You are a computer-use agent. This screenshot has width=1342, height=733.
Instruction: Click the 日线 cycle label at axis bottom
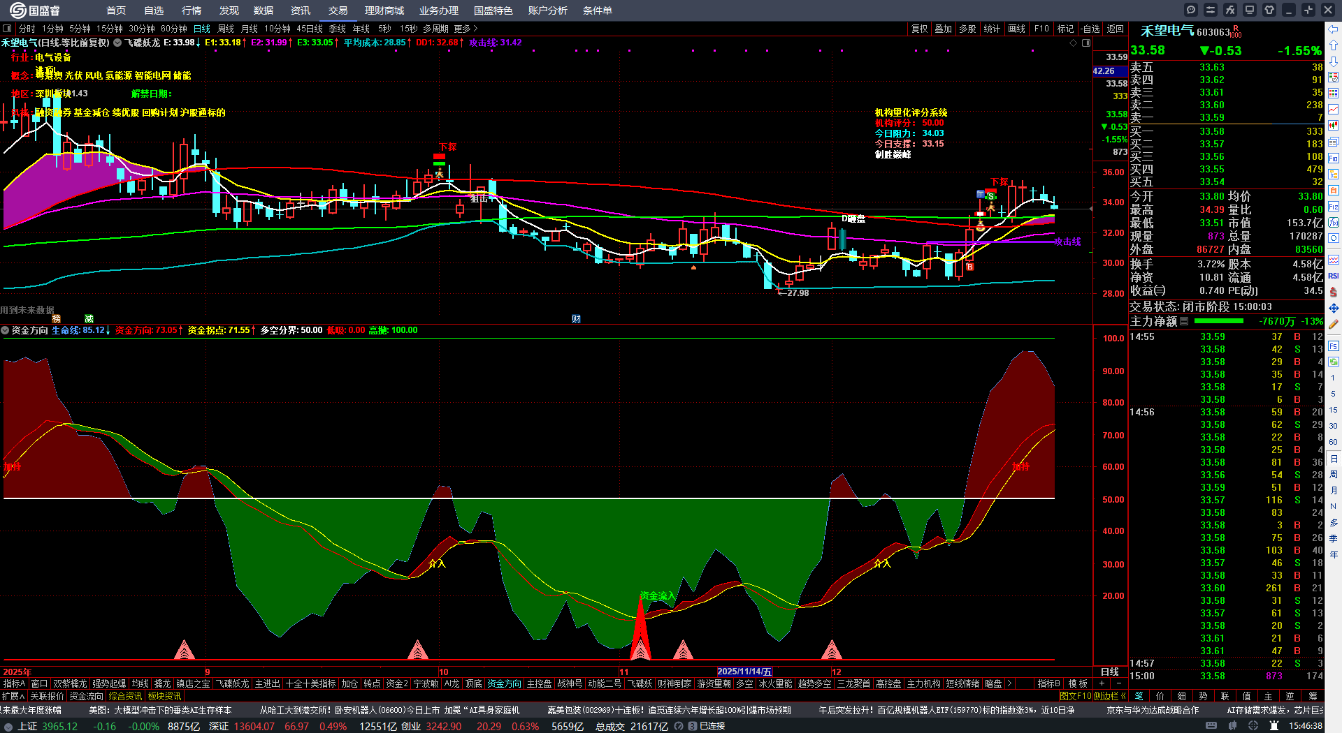(1110, 672)
